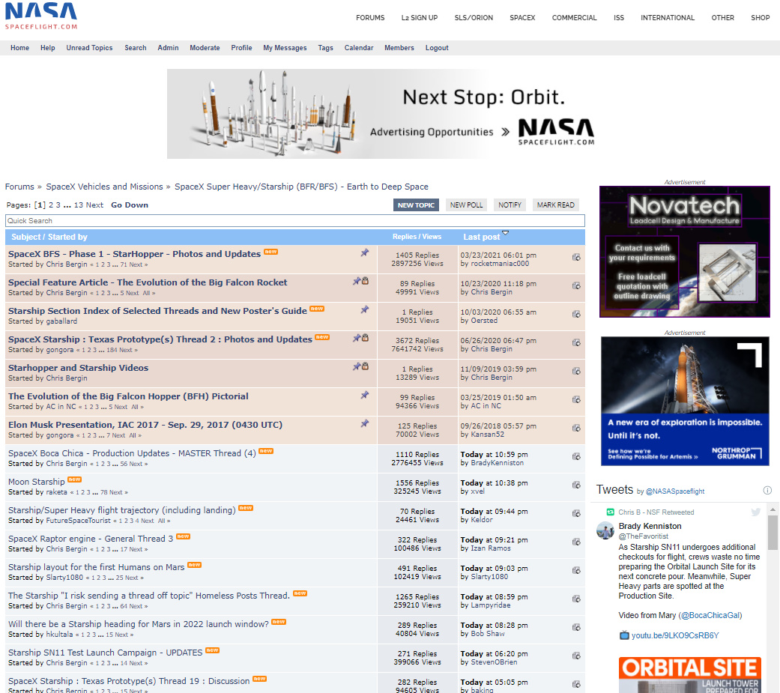Click in the Quick Search field

pyautogui.click(x=295, y=221)
